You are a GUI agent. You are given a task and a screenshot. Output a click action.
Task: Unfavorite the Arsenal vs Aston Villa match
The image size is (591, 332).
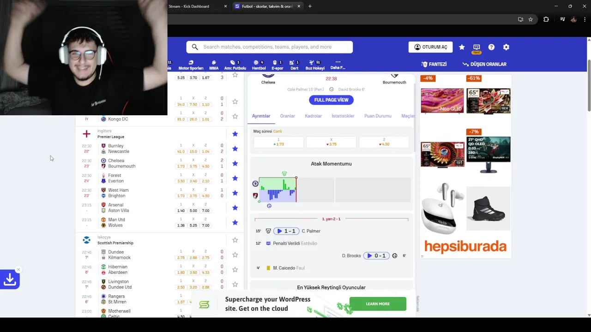235,207
